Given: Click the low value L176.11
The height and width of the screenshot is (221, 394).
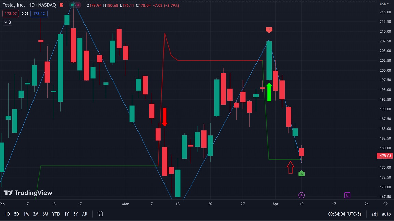Looking at the screenshot, I should tap(127, 5).
